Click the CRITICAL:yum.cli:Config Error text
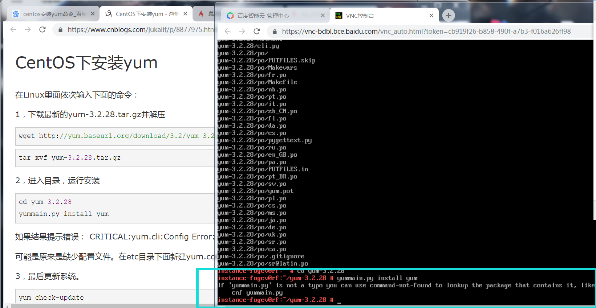The image size is (596, 308). click(x=152, y=237)
